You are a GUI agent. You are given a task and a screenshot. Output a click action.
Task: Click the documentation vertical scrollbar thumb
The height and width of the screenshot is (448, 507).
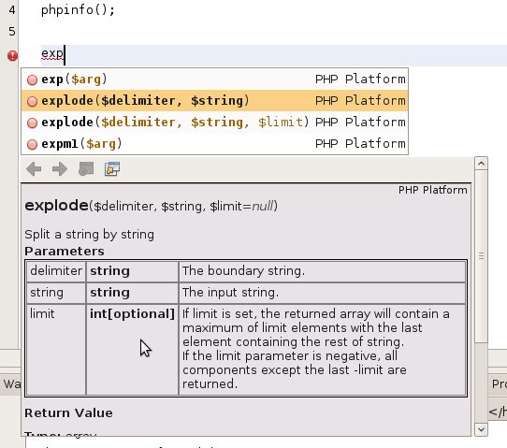[x=481, y=256]
